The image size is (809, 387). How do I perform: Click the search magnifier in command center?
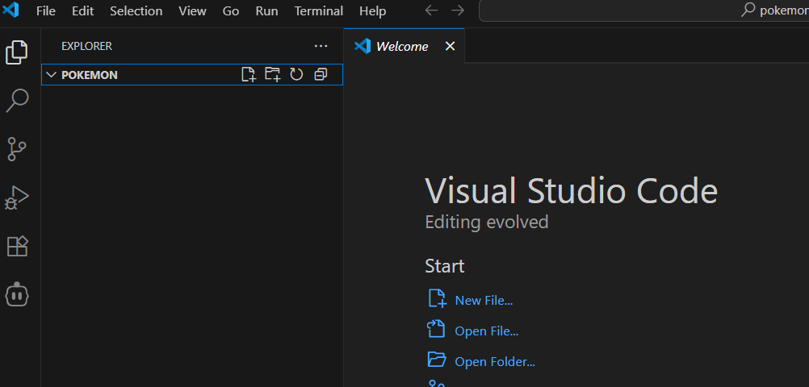tap(748, 10)
